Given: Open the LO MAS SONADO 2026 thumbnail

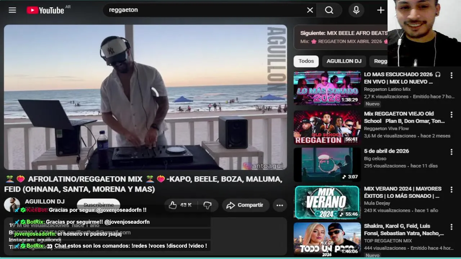Looking at the screenshot, I should tap(327, 88).
